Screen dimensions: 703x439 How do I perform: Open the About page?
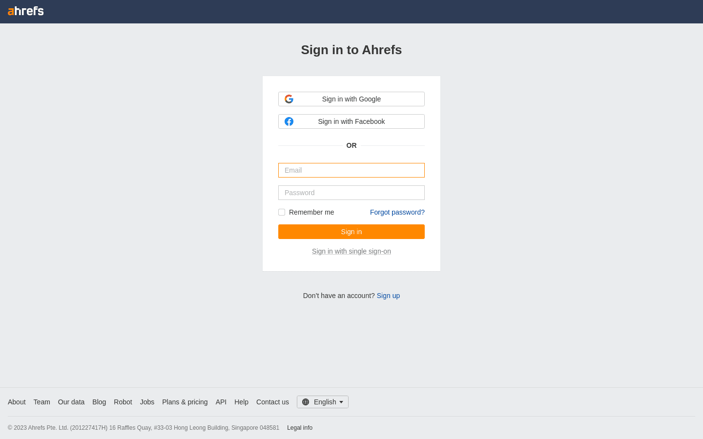tap(17, 402)
